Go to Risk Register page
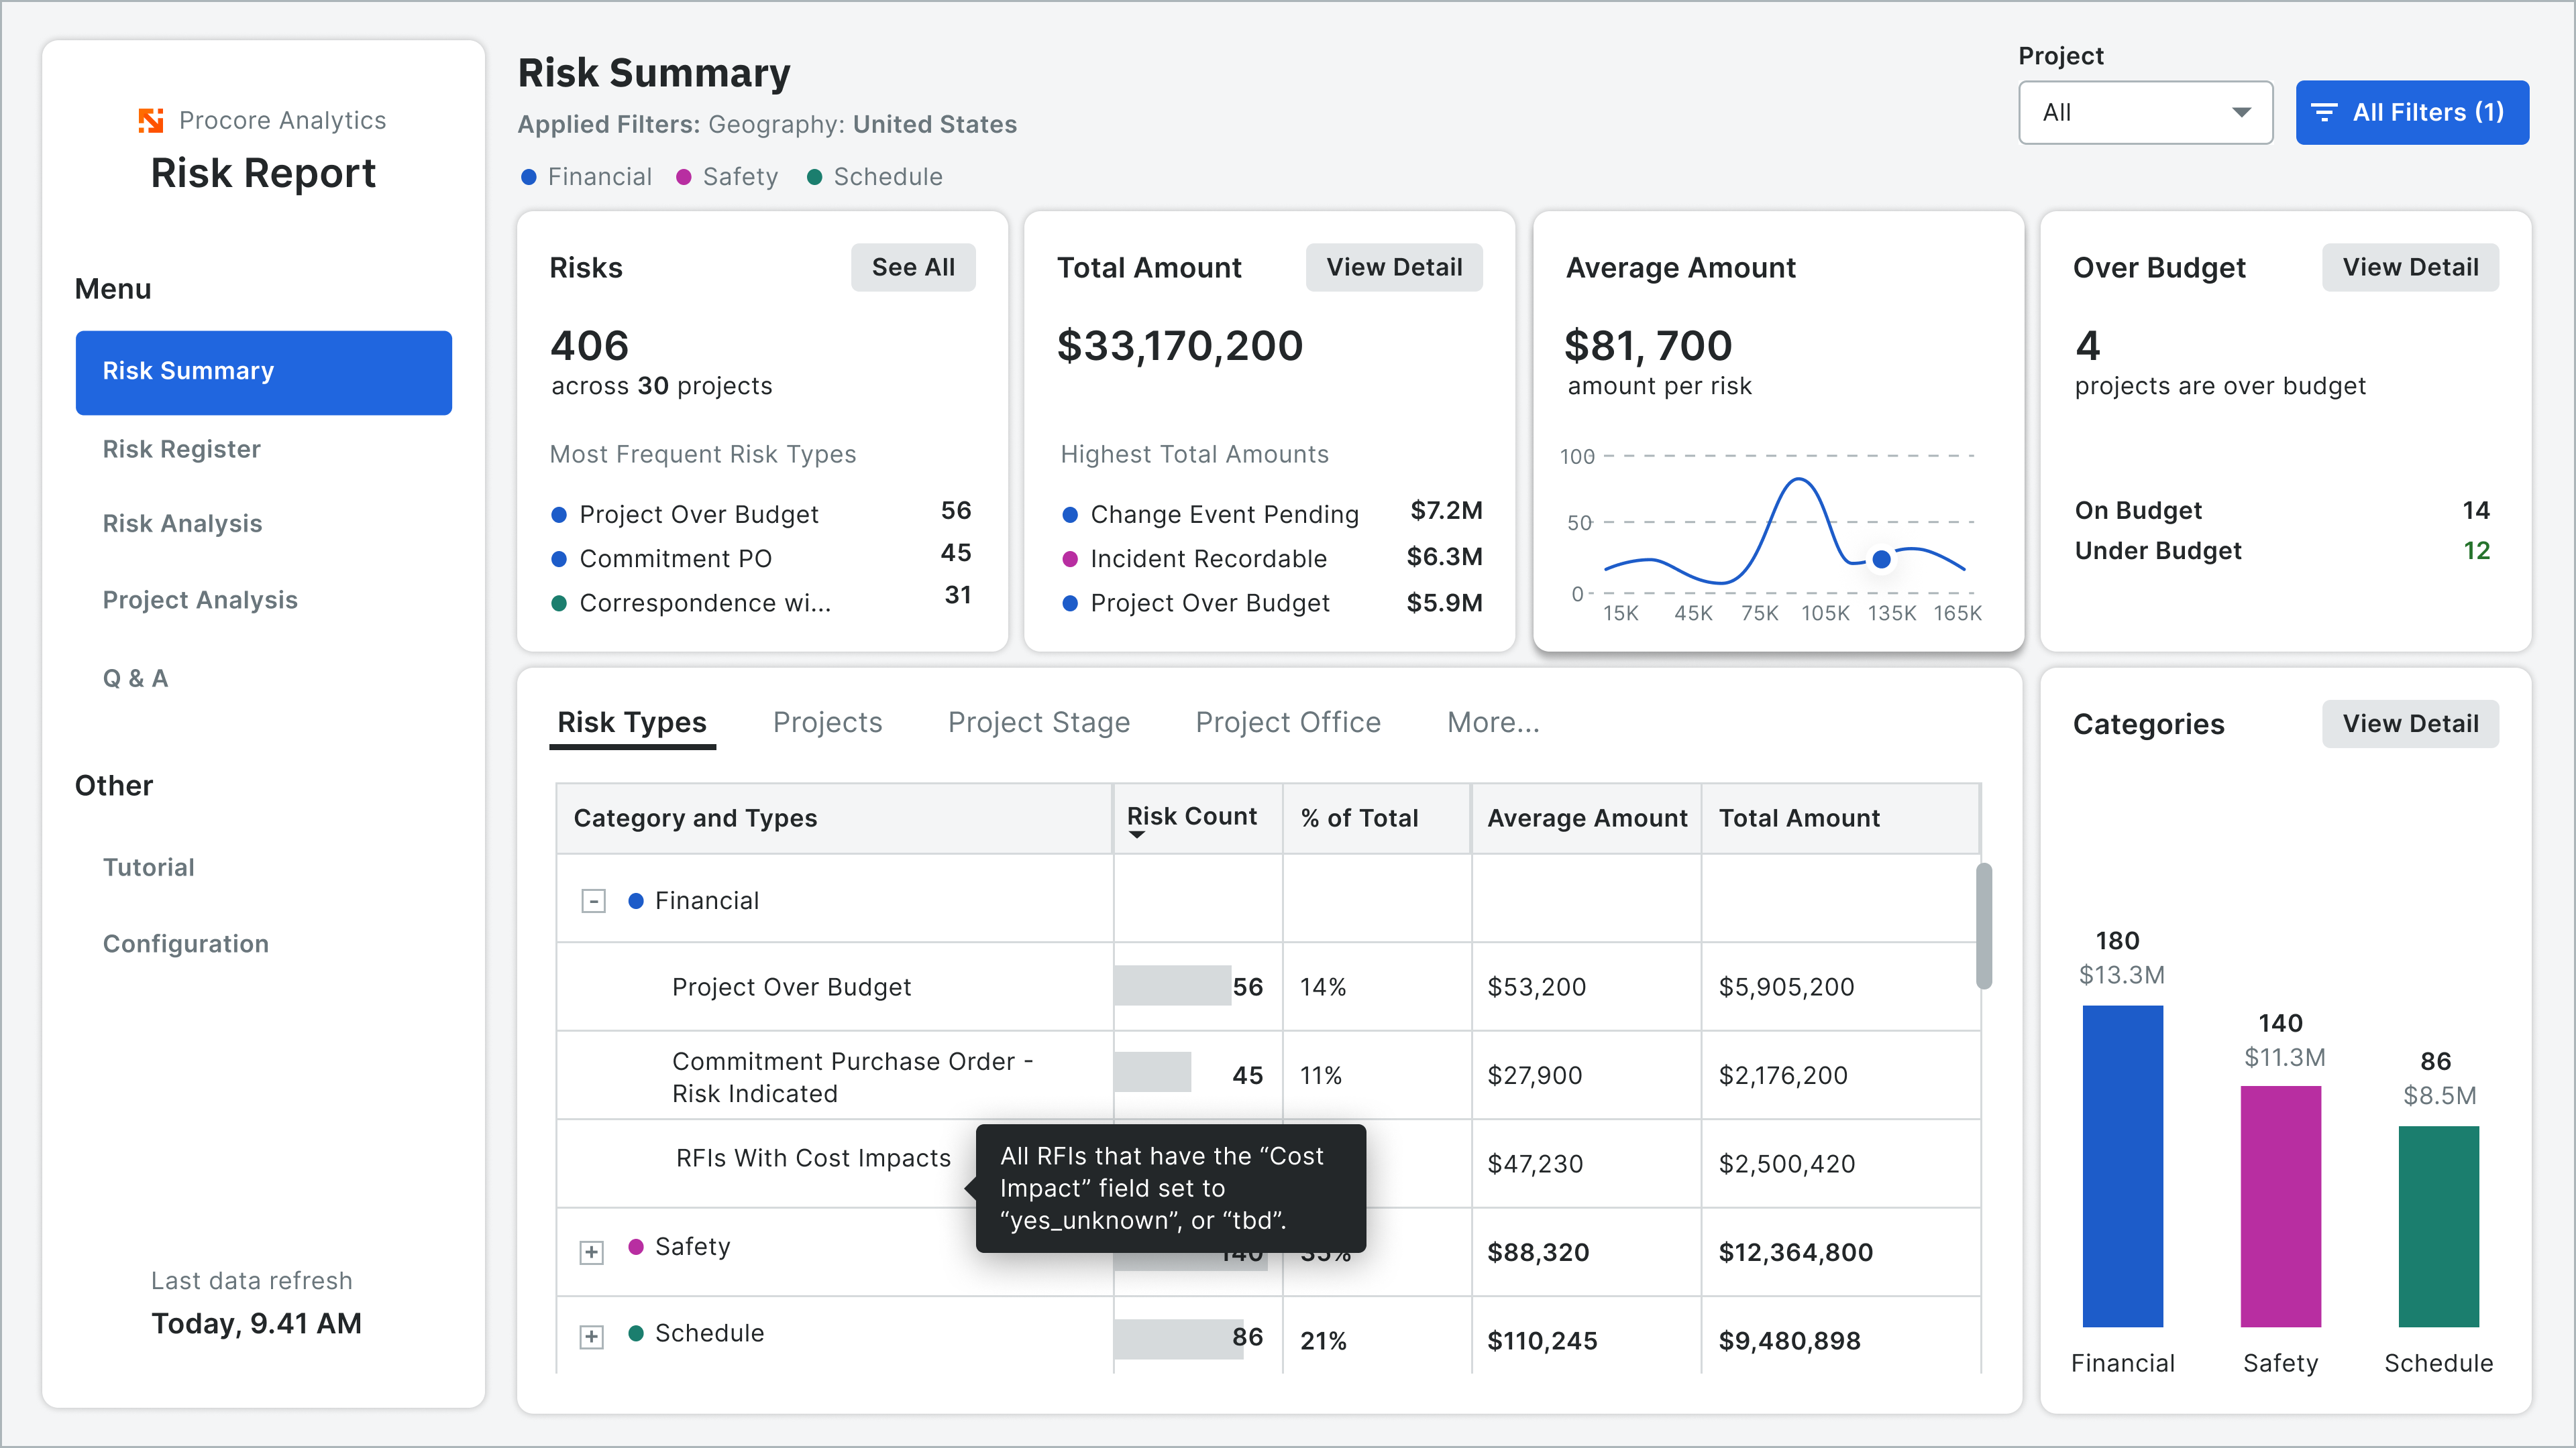The width and height of the screenshot is (2576, 1448). (x=182, y=450)
